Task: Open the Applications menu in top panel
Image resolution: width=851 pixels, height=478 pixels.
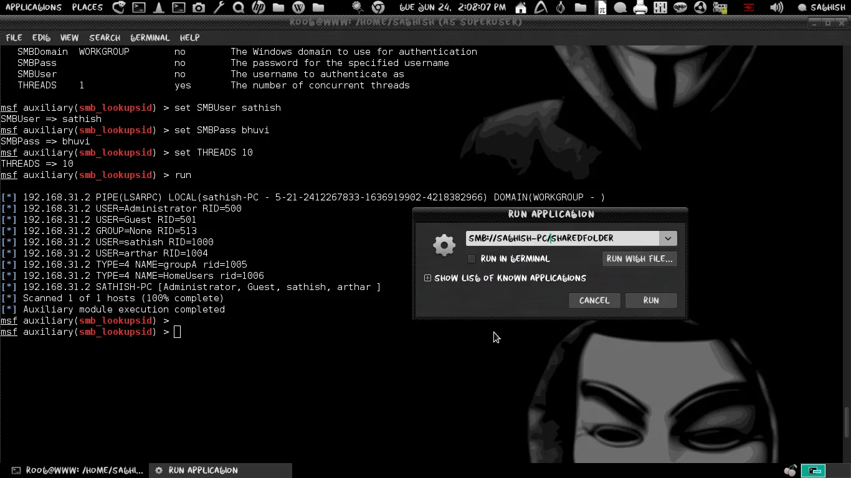Action: tap(34, 7)
